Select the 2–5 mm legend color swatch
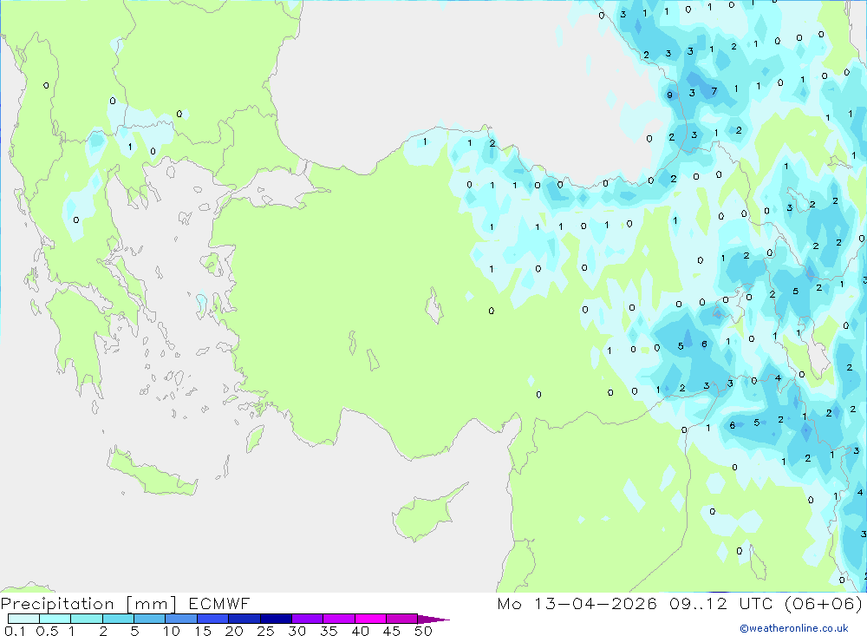The height and width of the screenshot is (636, 867). pyautogui.click(x=118, y=619)
